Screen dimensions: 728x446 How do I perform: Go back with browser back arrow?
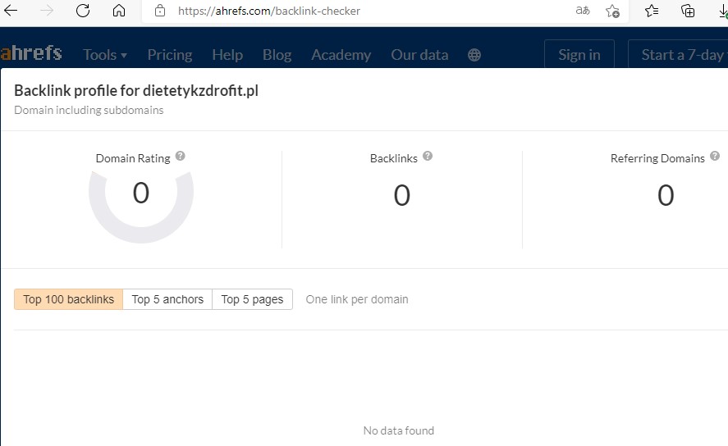pos(10,11)
